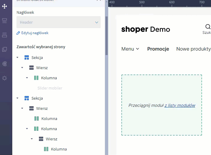Click the row icon of Wiersz under first Sekcja
This screenshot has height=155, width=211.
click(31, 68)
